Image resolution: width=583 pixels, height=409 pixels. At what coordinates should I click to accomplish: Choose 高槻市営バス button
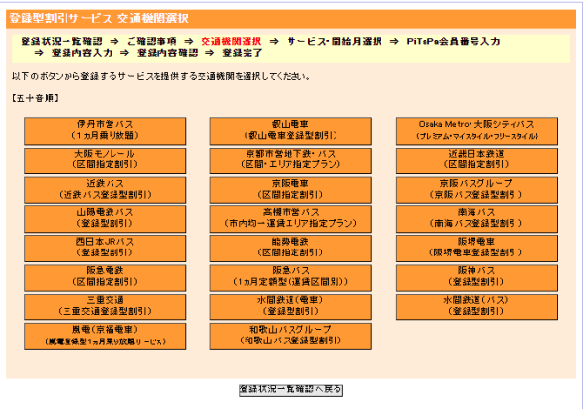[291, 219]
